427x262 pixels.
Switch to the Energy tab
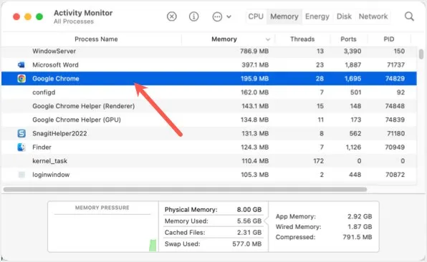coord(317,16)
